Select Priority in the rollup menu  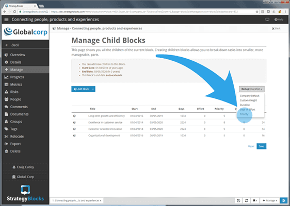tap(244, 114)
